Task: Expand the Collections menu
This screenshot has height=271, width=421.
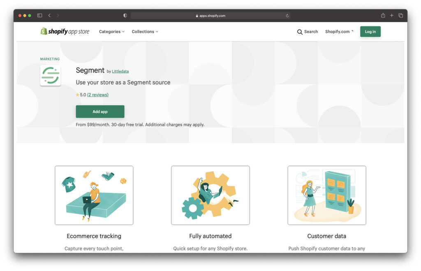Action: pyautogui.click(x=145, y=31)
